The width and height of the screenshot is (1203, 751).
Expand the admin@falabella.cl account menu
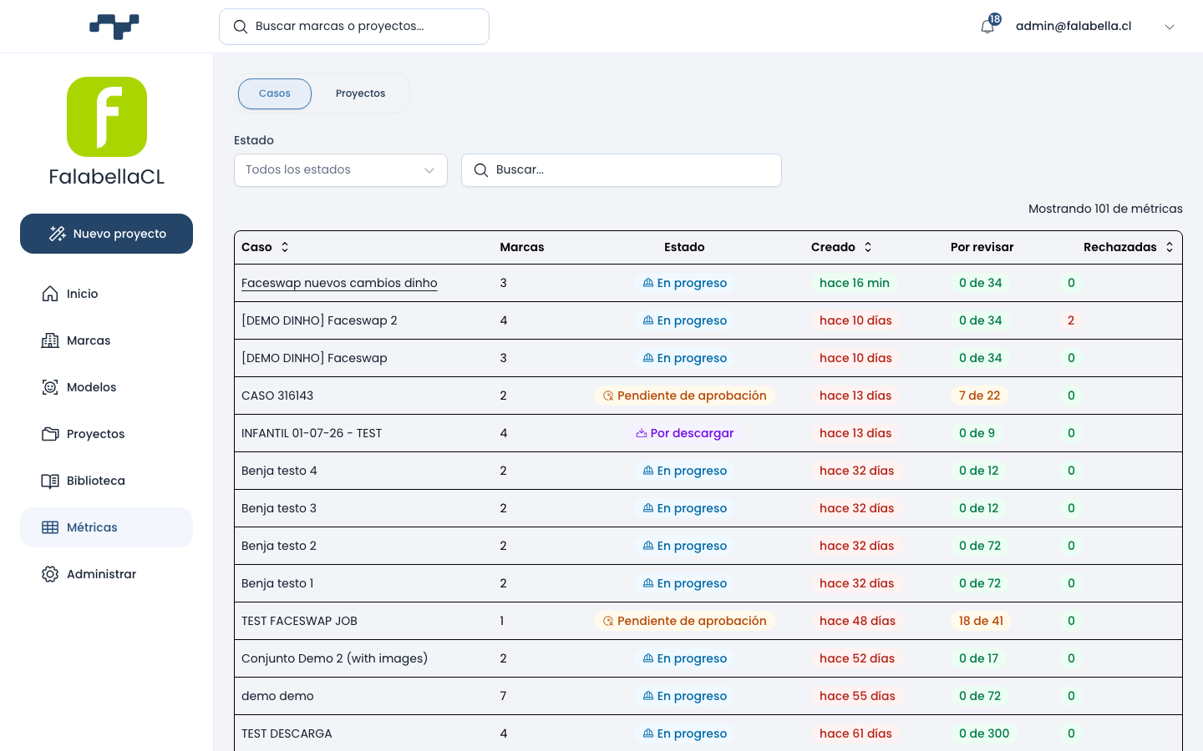[x=1170, y=27]
